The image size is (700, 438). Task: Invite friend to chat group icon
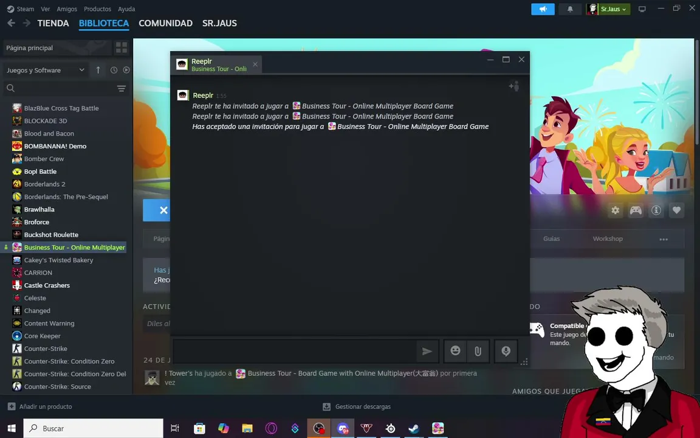514,86
